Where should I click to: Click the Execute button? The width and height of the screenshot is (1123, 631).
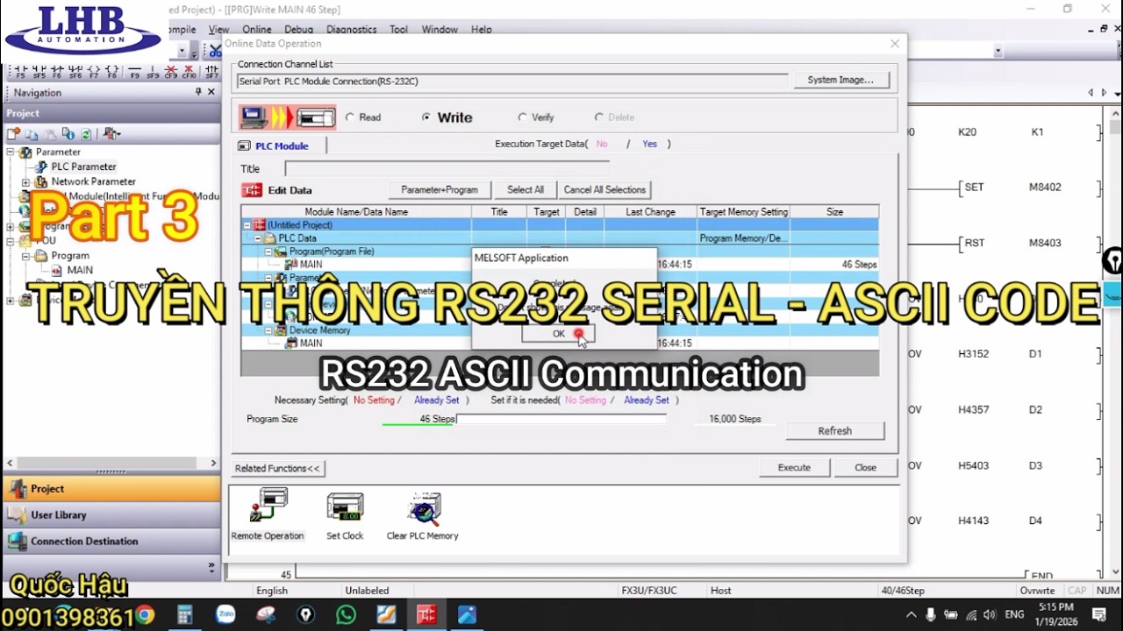coord(794,467)
